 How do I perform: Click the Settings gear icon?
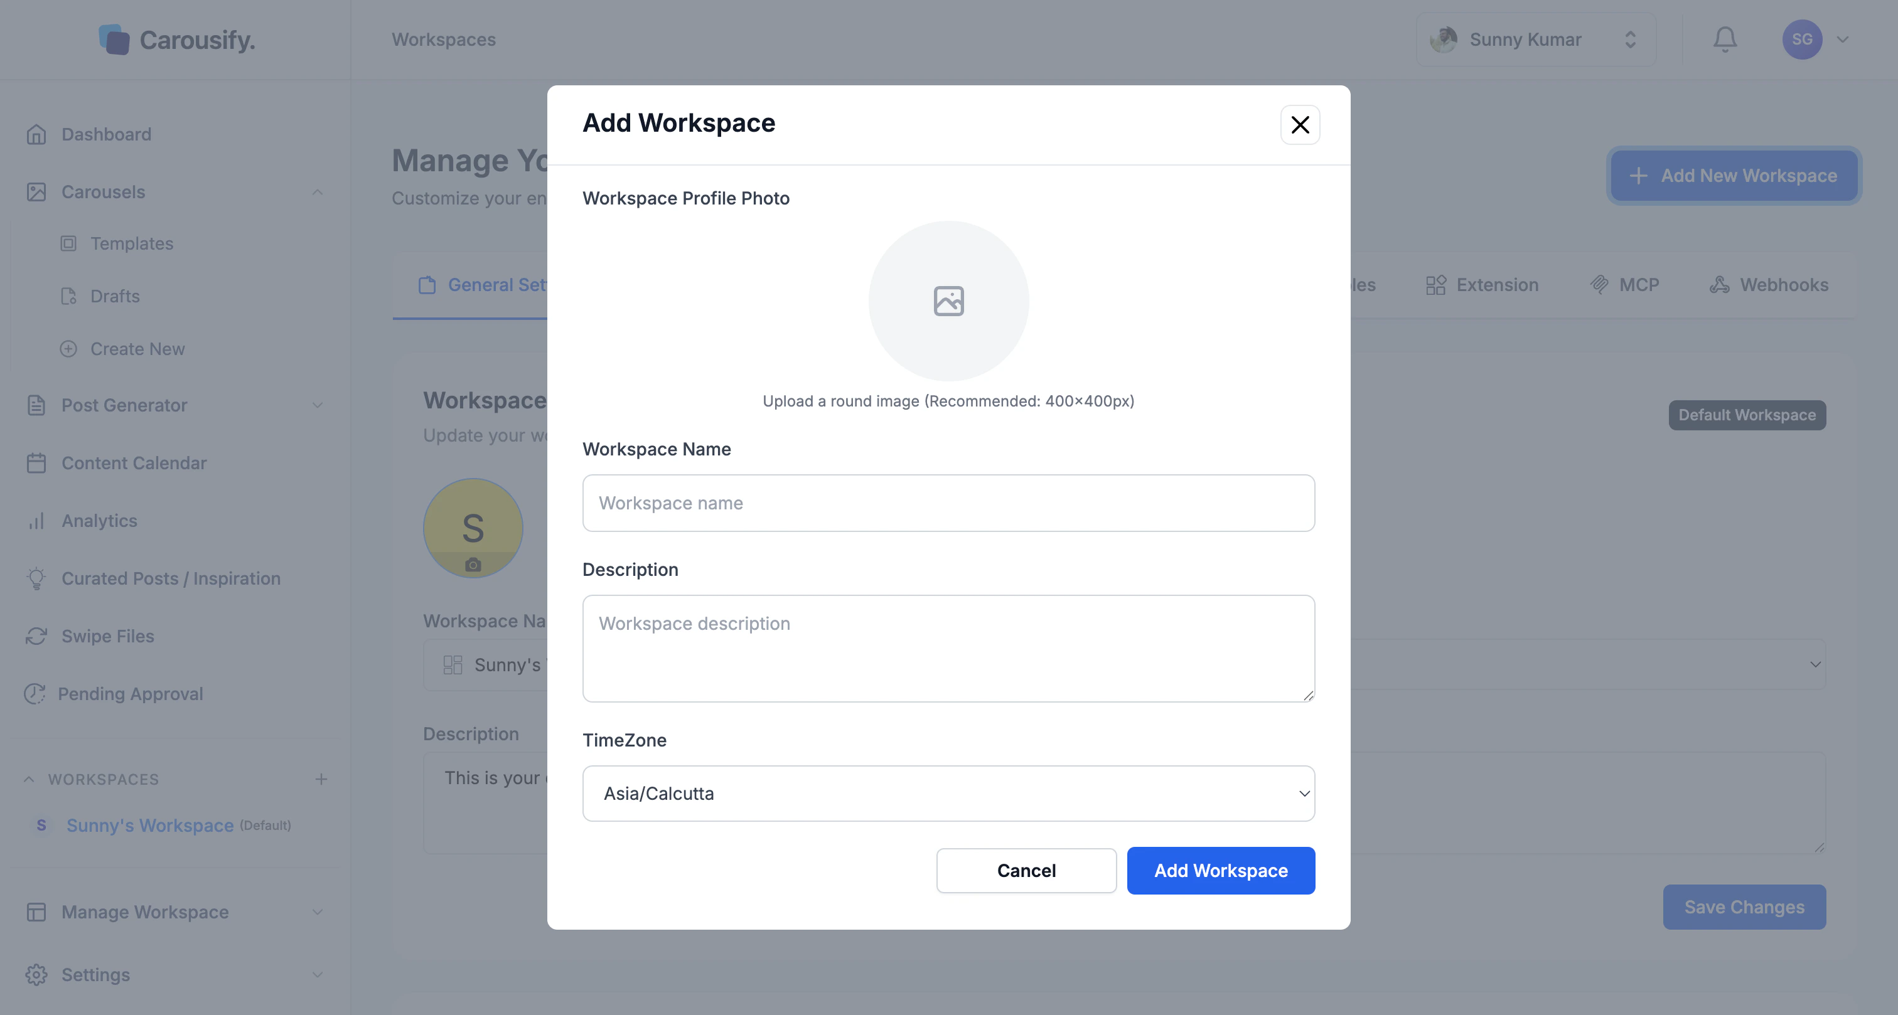tap(36, 974)
